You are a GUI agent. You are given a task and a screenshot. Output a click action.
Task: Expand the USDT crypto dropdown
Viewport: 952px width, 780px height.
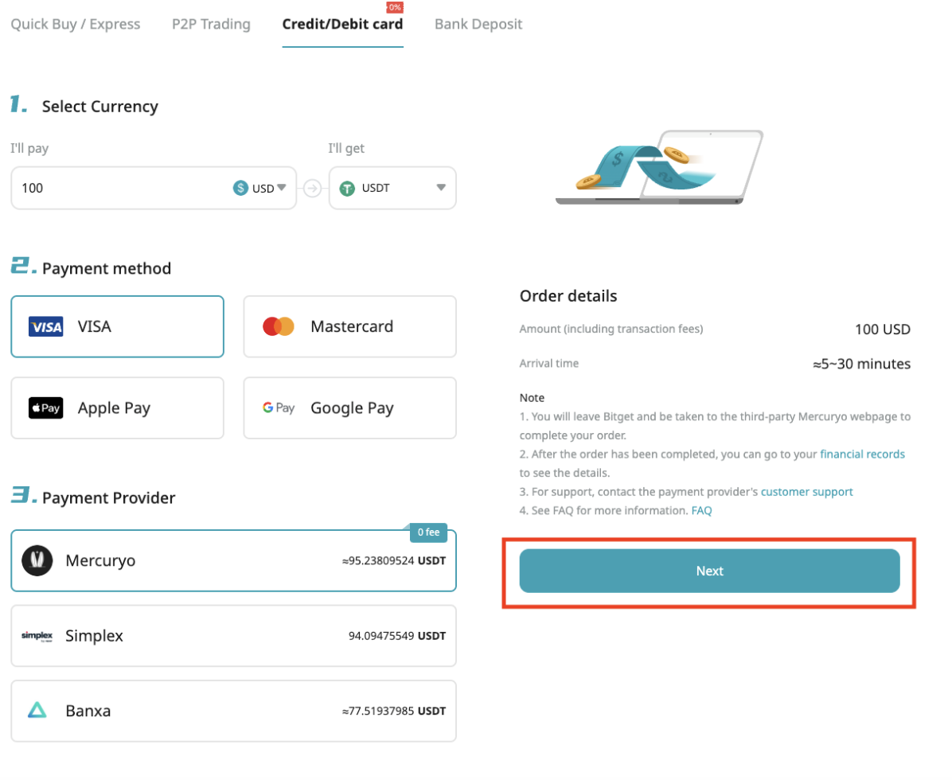441,189
